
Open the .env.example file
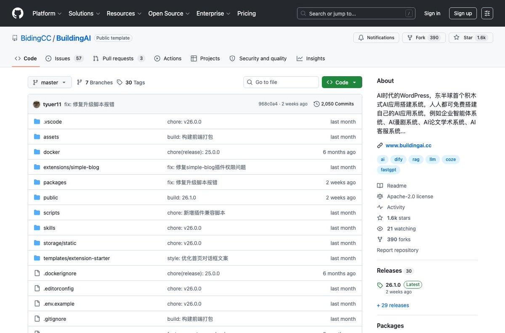59,304
